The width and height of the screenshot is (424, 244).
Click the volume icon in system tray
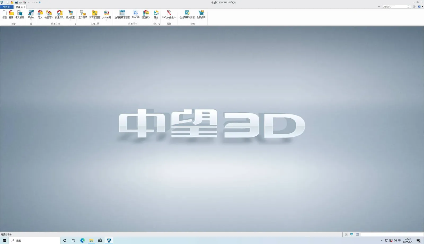click(x=395, y=240)
